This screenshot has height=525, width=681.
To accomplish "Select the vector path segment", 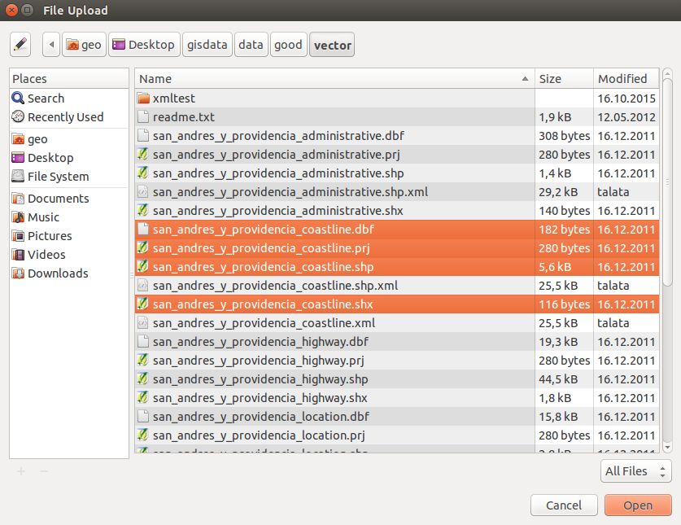I will click(x=332, y=44).
